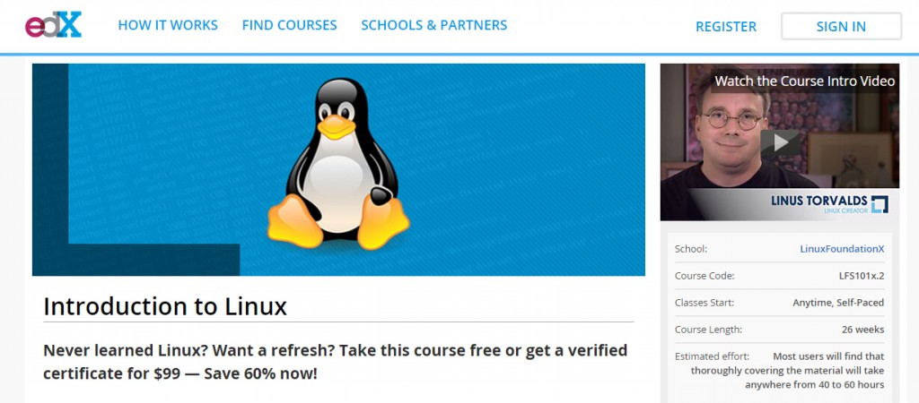Click the Watch the Course Intro Video caption

coord(805,81)
